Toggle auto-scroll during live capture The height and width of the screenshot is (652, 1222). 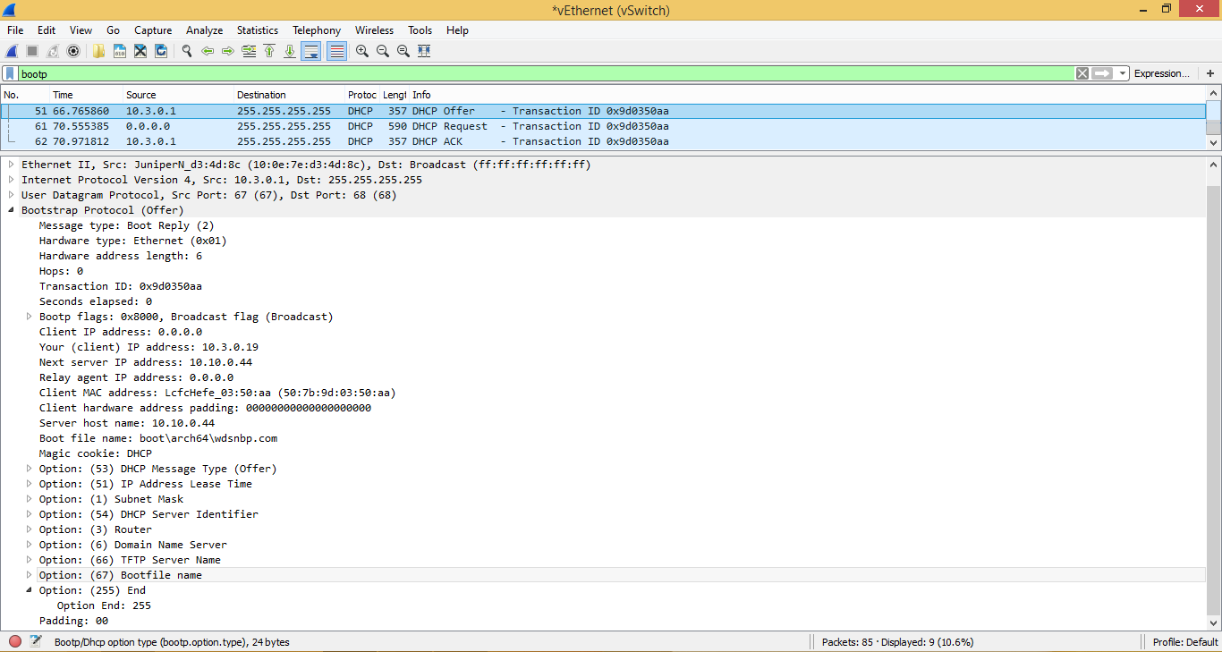(311, 51)
